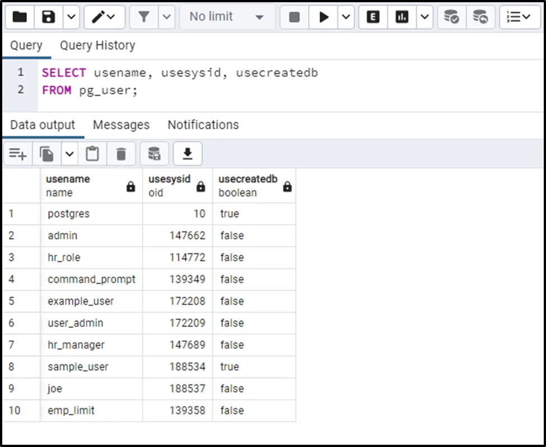Open the Macros list dropdown
Screen dimensions: 546x447
519,17
